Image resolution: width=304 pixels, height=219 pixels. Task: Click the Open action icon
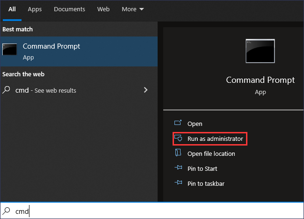click(x=178, y=124)
